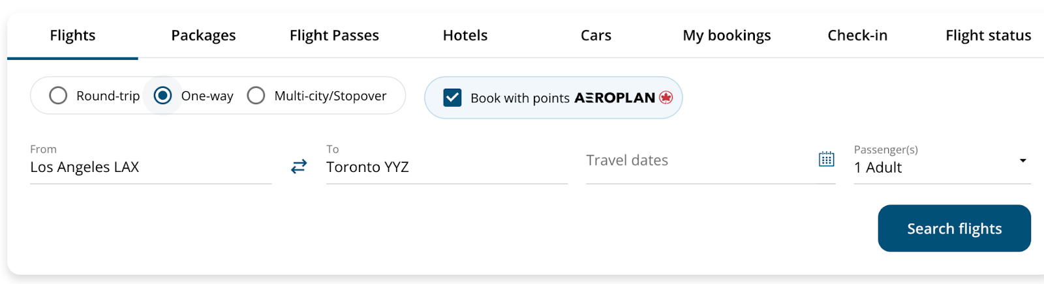Viewport: 1044px width, 284px height.
Task: Uncheck the Book with points checkbox
Action: pos(452,98)
